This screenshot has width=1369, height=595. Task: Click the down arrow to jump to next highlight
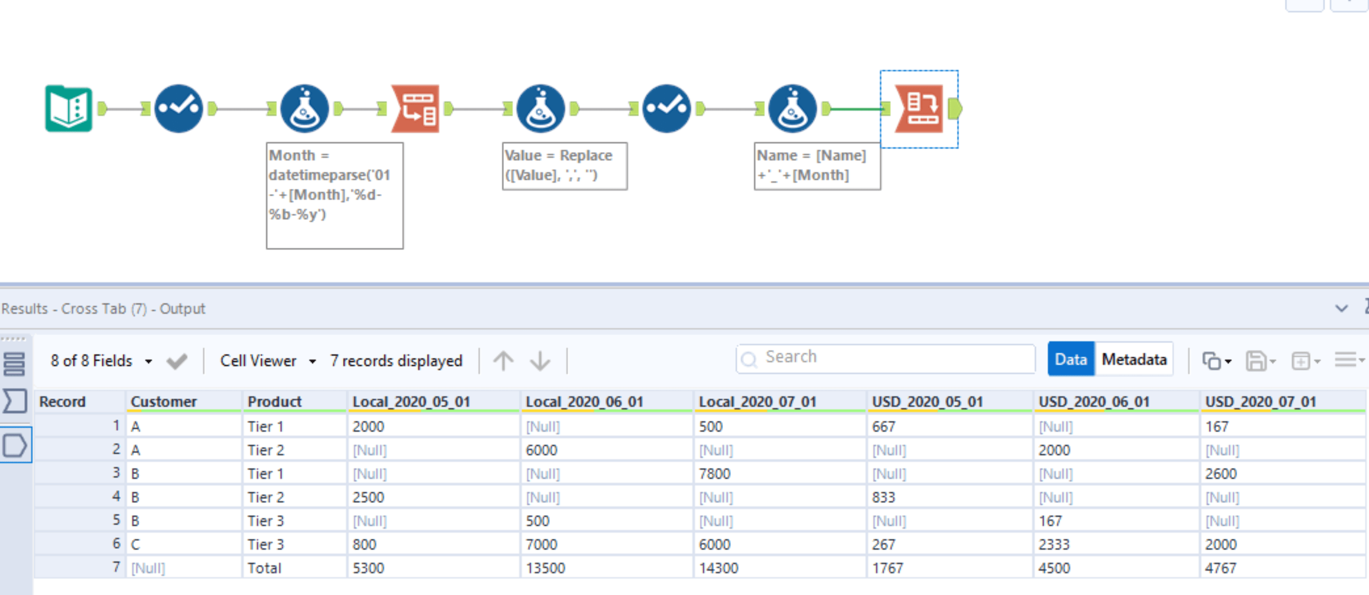[x=539, y=360]
